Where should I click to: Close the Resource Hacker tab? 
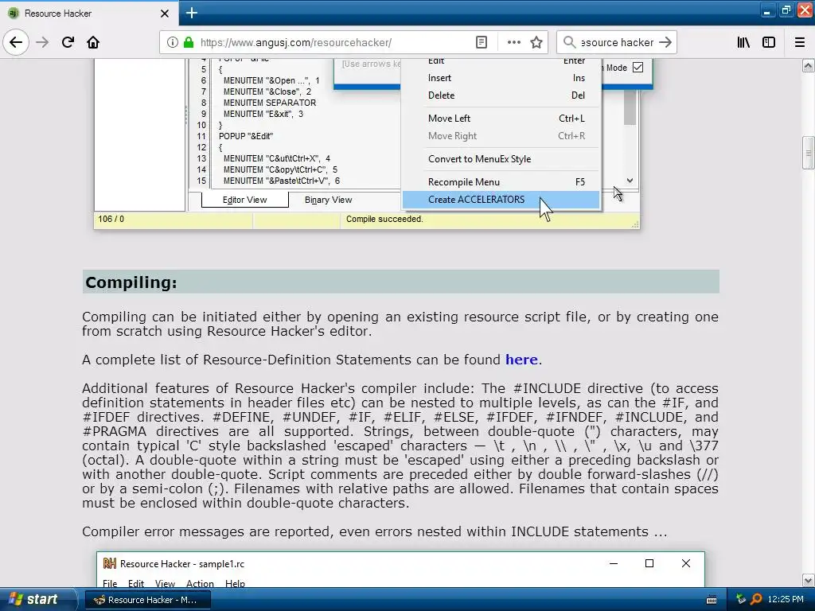164,14
